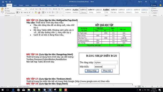
Task: Open Chrome from the taskbar
Action: [x=34, y=90]
